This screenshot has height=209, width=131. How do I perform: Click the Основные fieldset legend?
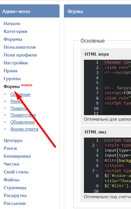pos(93,41)
